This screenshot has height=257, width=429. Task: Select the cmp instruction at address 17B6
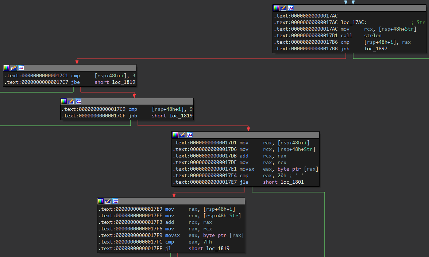pyautogui.click(x=345, y=42)
